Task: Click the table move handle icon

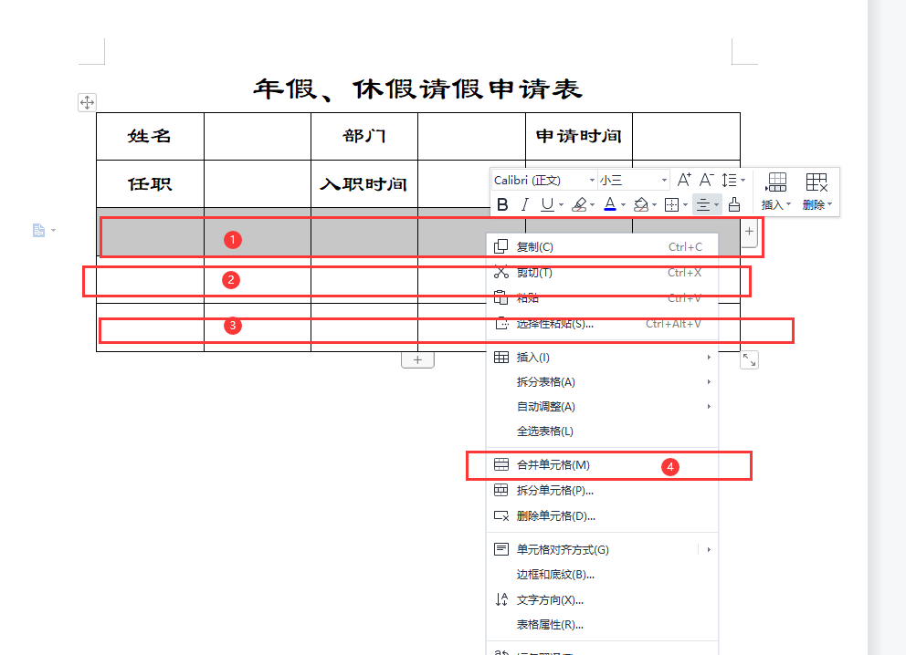Action: click(x=88, y=103)
